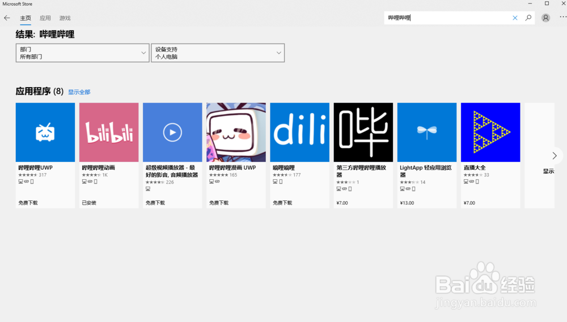Open the 超级视频播放器 play icon tile
This screenshot has width=567, height=322.
click(x=172, y=132)
